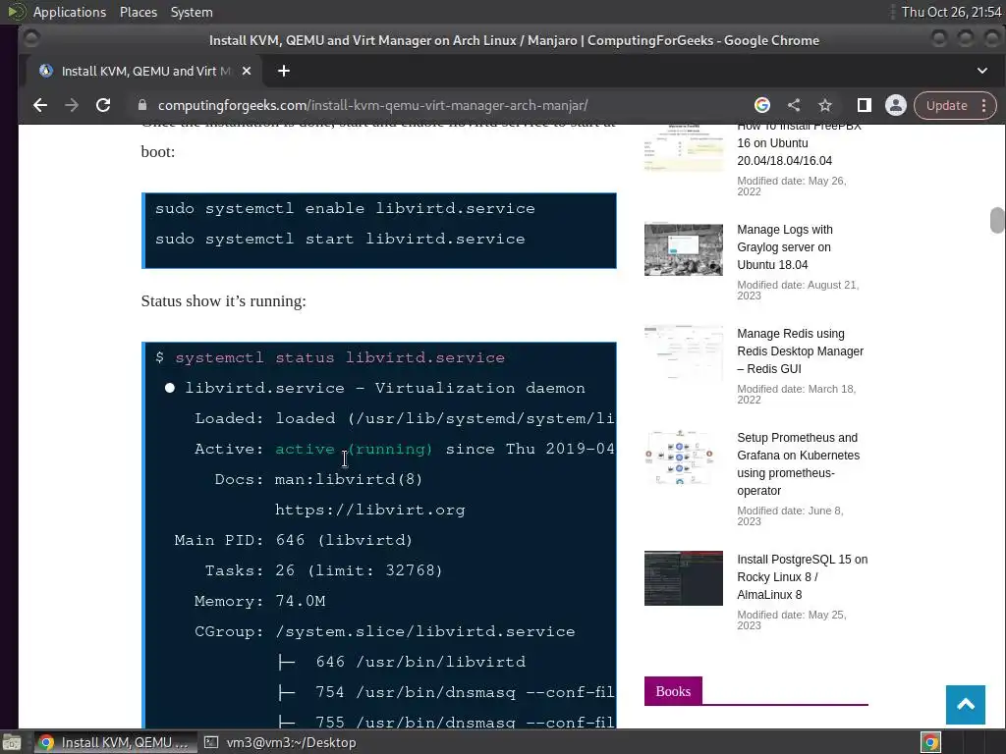Click the Prometheus and Grafana thumbnail

coord(684,457)
